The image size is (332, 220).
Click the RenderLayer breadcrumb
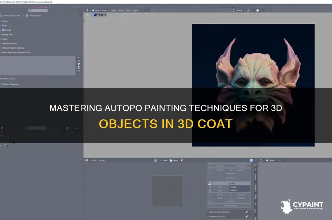point(33,16)
